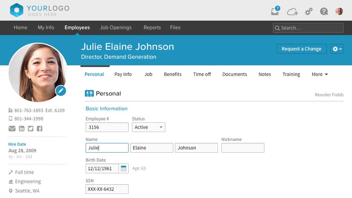Screen dimensions: 352x198
Task: Click the Reorder Fields link
Action: (329, 95)
